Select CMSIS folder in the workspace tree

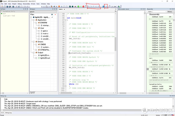(43, 44)
